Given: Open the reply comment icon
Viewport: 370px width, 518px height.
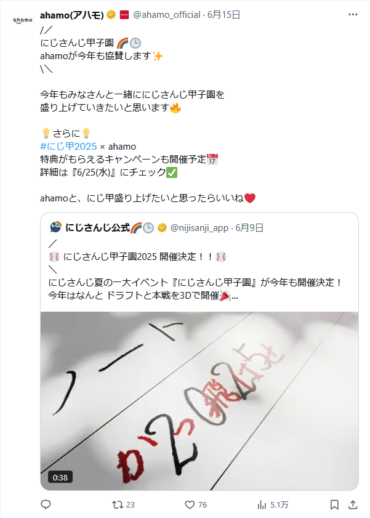Looking at the screenshot, I should click(46, 504).
